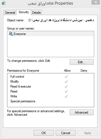
Task: Click empty area of the user names list
Action: pyautogui.click(x=51, y=47)
